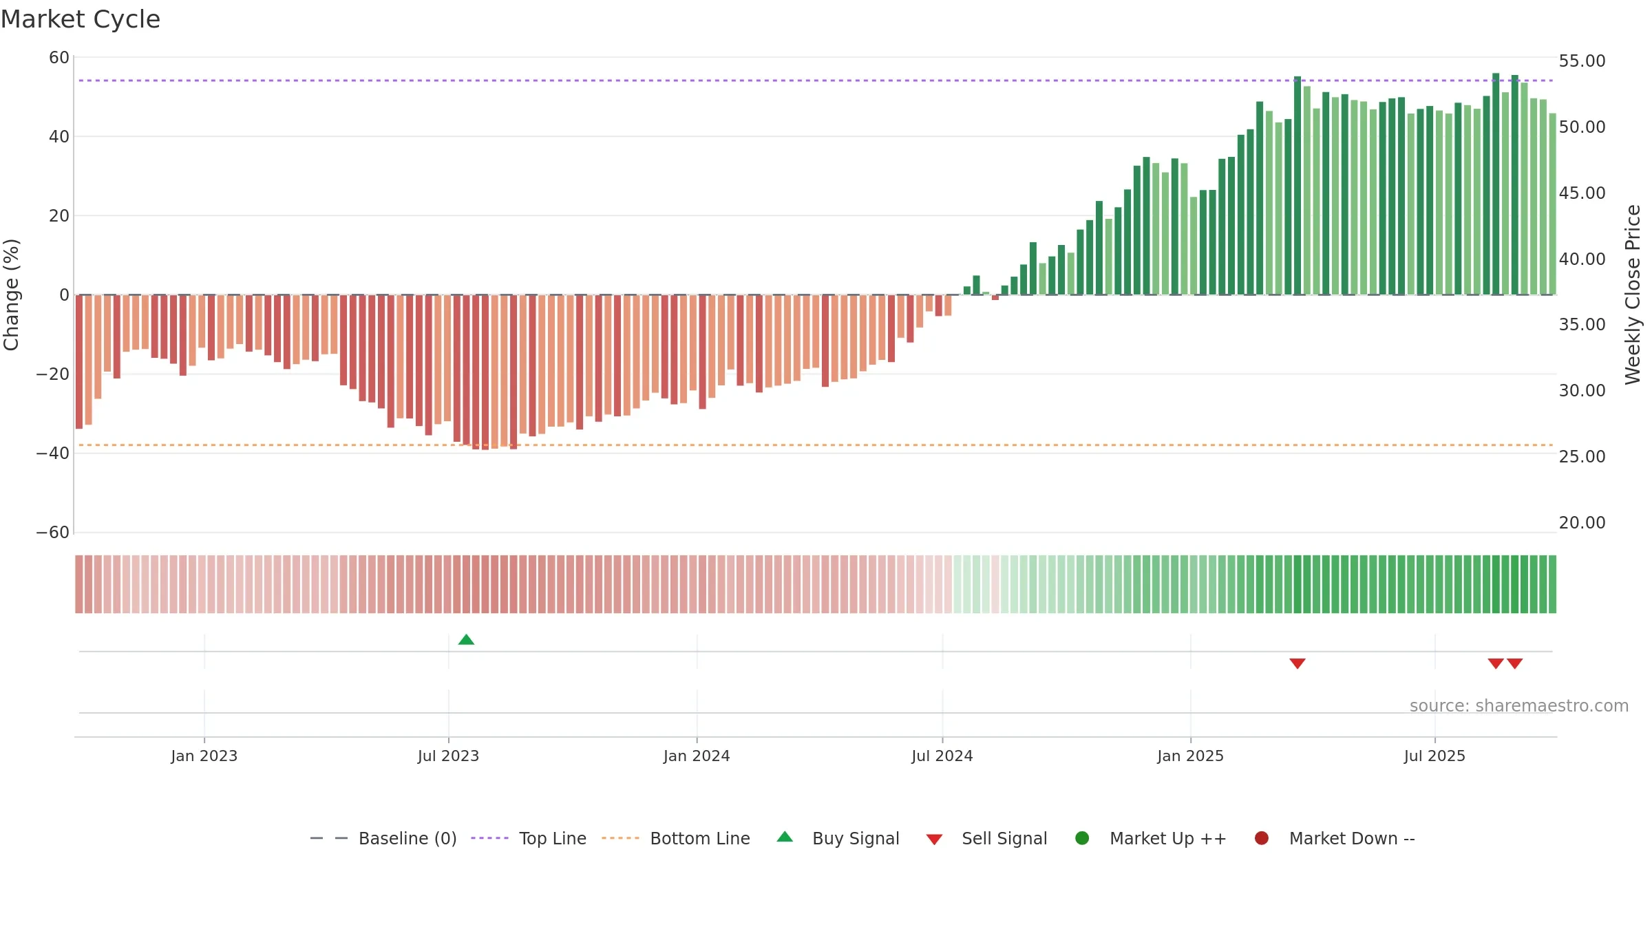Viewport: 1652px width, 929px height.
Task: Click the purple dotted Top Line legend sample
Action: point(489,838)
